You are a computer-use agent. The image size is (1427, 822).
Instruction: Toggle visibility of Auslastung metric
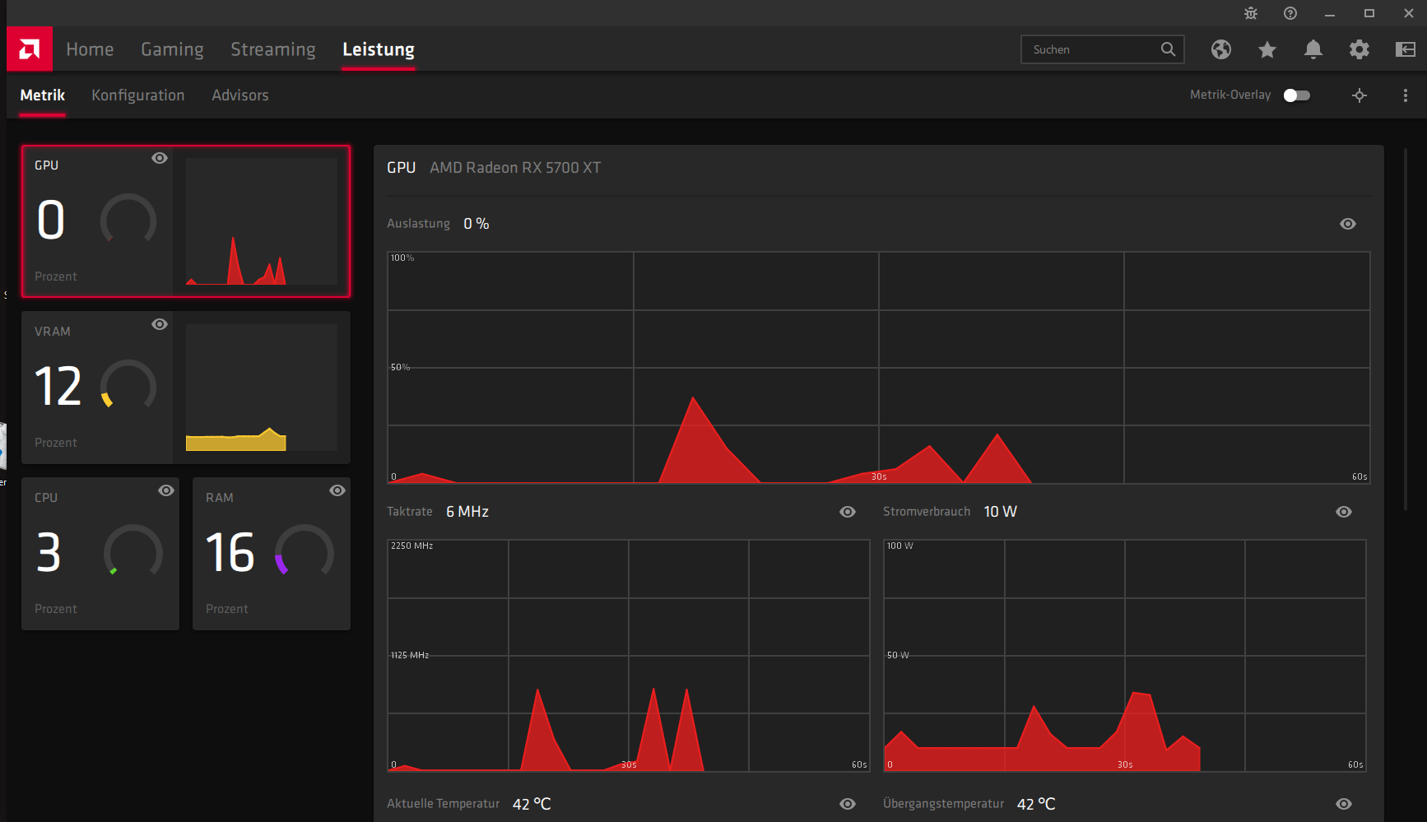1348,224
